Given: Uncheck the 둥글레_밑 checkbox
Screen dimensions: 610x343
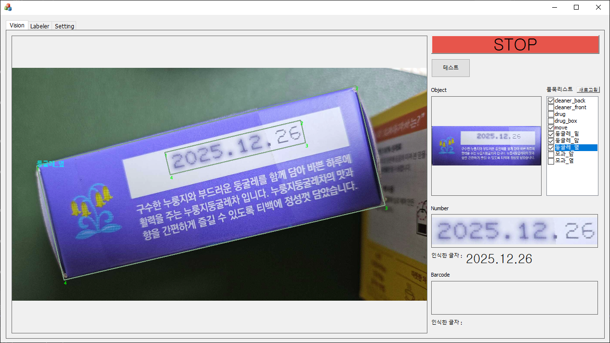Looking at the screenshot, I should [x=551, y=134].
